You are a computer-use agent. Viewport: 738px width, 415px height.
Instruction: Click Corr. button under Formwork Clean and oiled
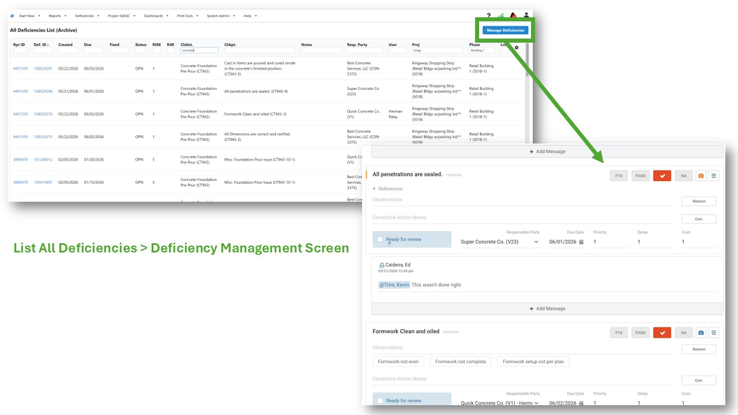click(x=699, y=380)
